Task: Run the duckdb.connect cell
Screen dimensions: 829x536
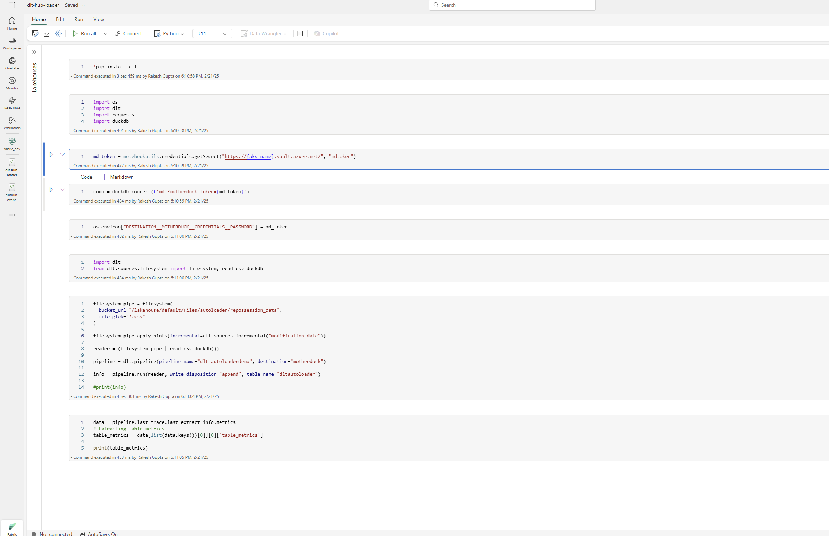Action: coord(52,190)
